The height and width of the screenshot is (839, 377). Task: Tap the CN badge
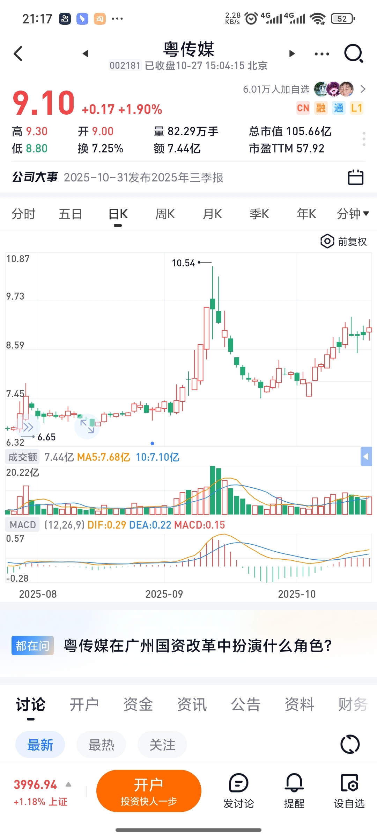303,108
